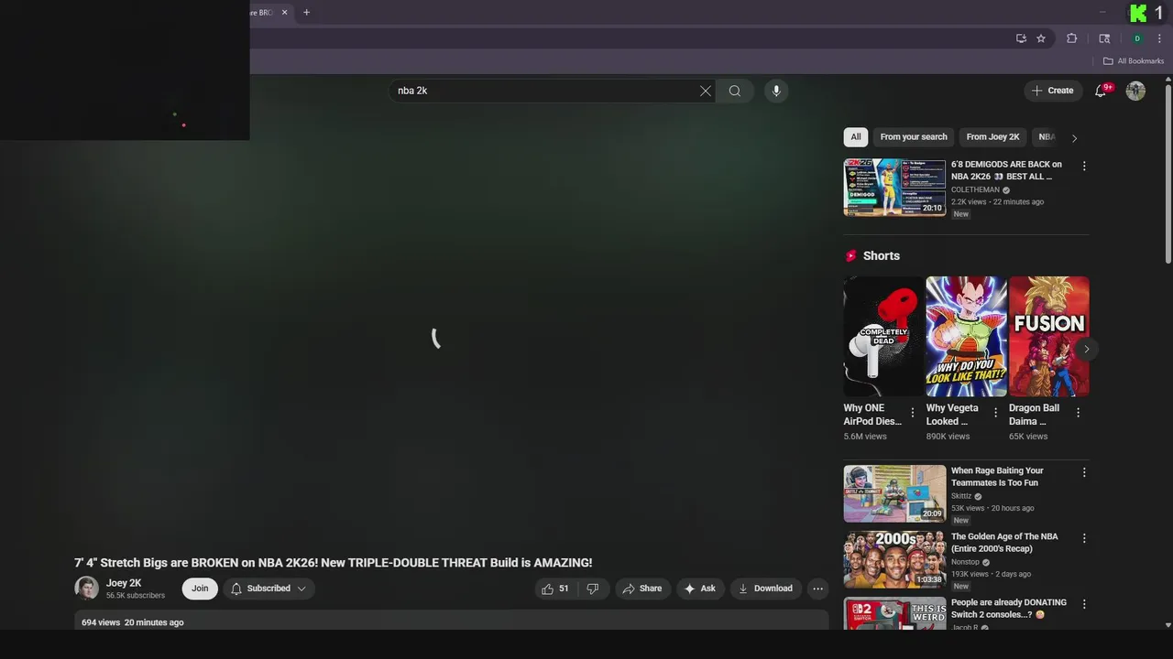Open Dragon Ball Daima FUSION short
This screenshot has height=659, width=1173.
pos(1049,336)
